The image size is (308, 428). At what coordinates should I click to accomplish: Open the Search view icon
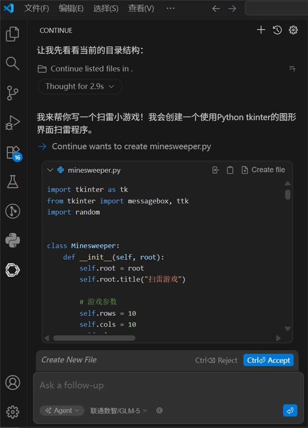pyautogui.click(x=13, y=63)
